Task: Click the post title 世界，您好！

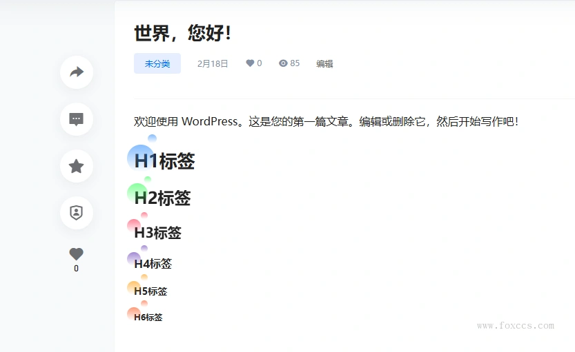Action: (183, 33)
